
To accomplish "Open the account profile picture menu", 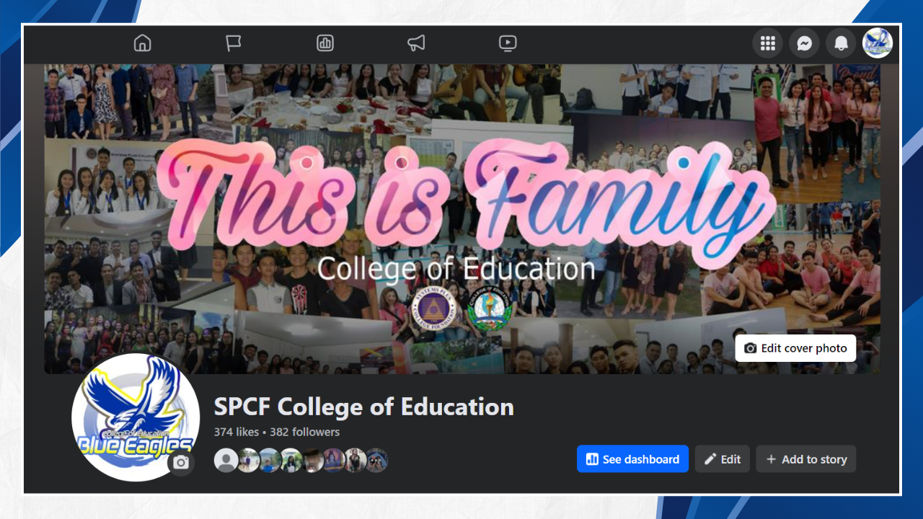I will (x=878, y=43).
